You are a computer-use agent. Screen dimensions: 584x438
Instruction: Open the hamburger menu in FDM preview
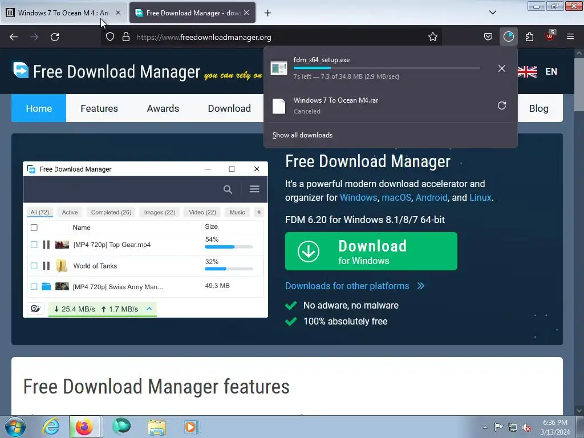point(254,189)
